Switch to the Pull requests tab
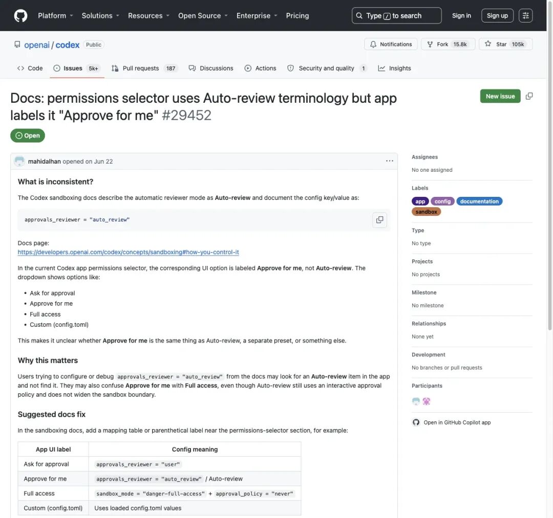The height and width of the screenshot is (518, 553). (144, 69)
